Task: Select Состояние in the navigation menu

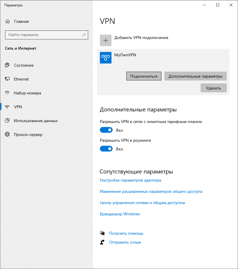Action: tap(7, 65)
